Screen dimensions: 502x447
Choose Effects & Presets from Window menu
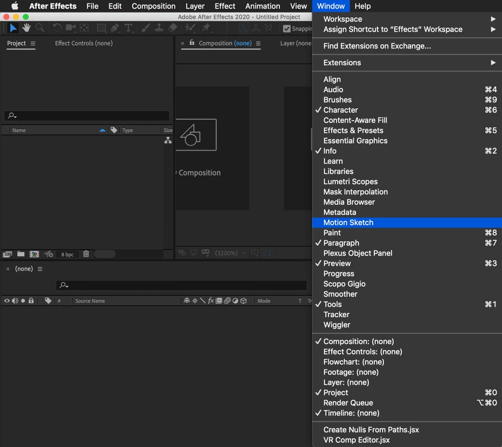tap(407, 130)
